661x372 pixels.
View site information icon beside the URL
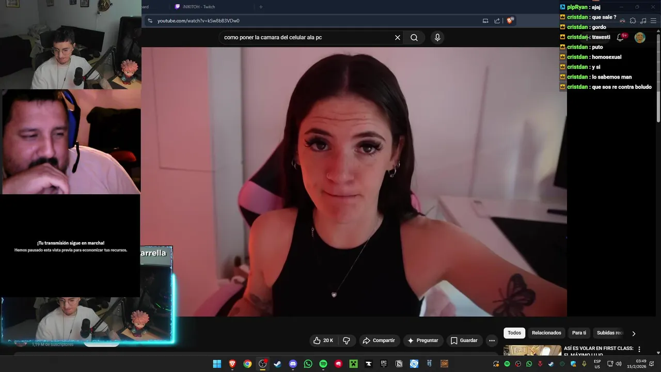click(150, 21)
